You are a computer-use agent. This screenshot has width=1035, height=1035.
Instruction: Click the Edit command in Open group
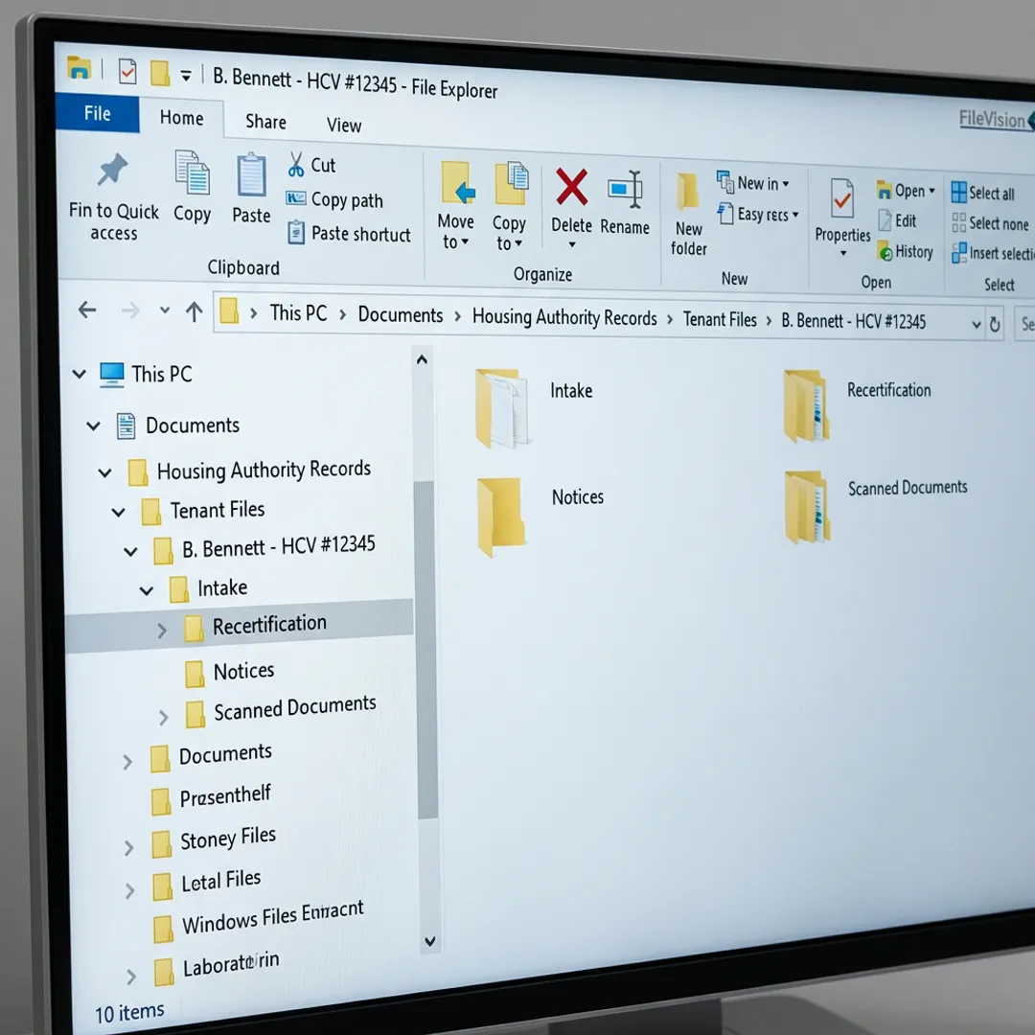tap(897, 220)
